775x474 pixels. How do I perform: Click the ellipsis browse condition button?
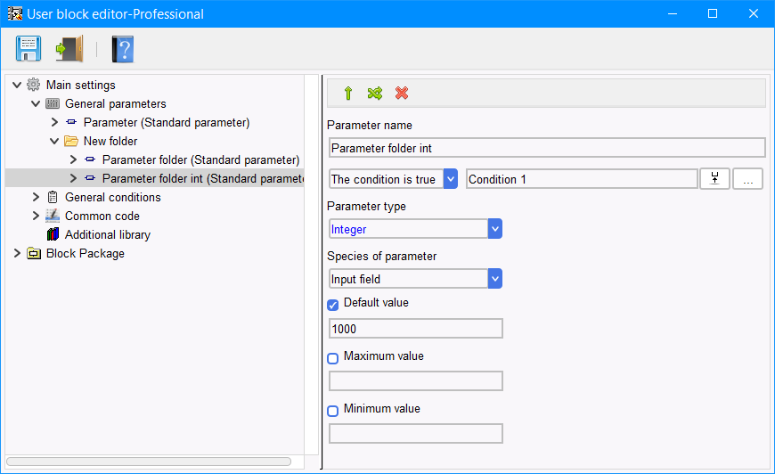tap(747, 179)
